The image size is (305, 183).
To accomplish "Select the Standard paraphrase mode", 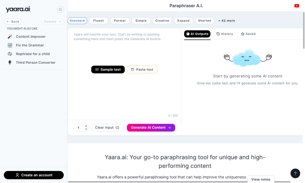I will (77, 21).
